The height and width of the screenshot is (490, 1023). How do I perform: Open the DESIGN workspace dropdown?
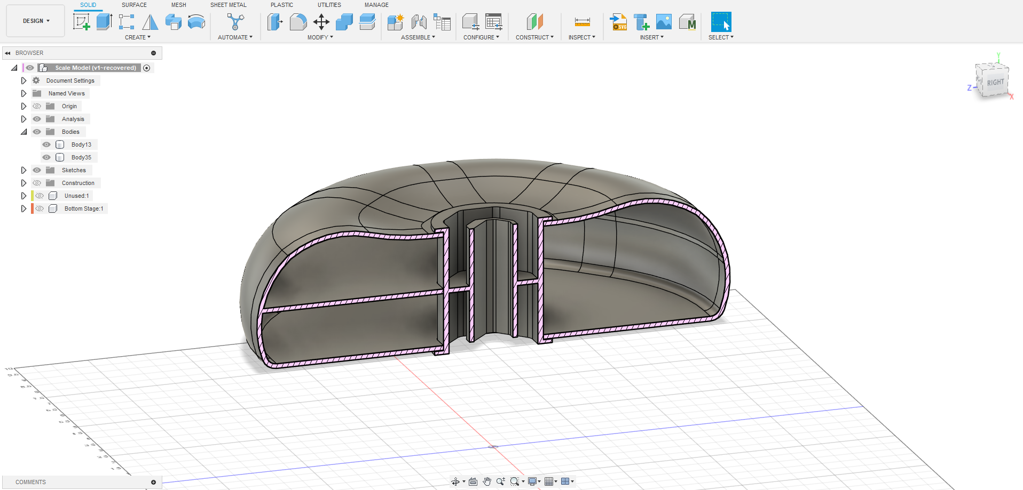click(x=36, y=21)
